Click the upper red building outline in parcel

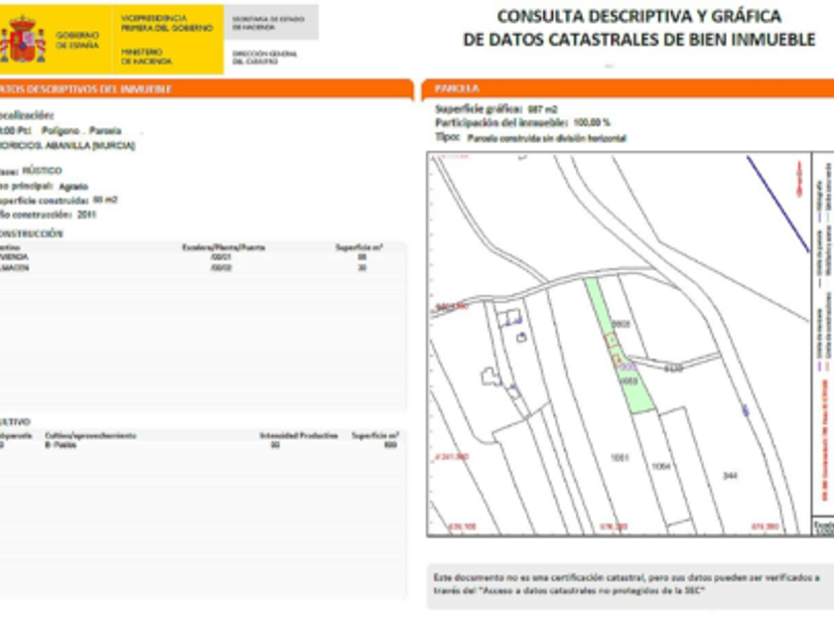[612, 340]
